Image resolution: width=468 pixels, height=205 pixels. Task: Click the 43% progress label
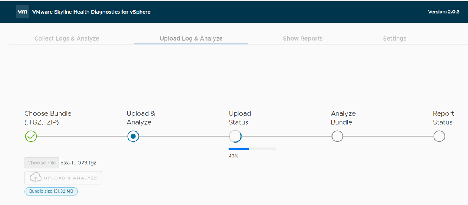pyautogui.click(x=233, y=156)
